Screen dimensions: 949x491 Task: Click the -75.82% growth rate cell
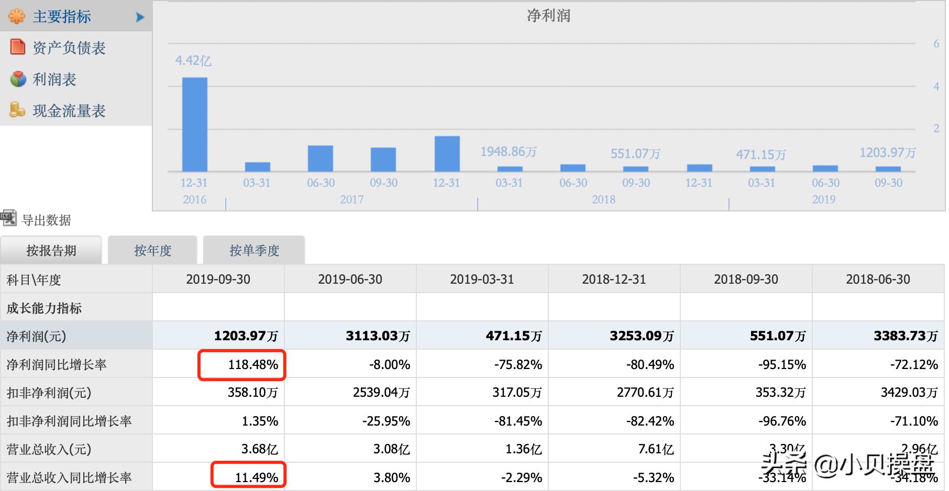(x=482, y=364)
